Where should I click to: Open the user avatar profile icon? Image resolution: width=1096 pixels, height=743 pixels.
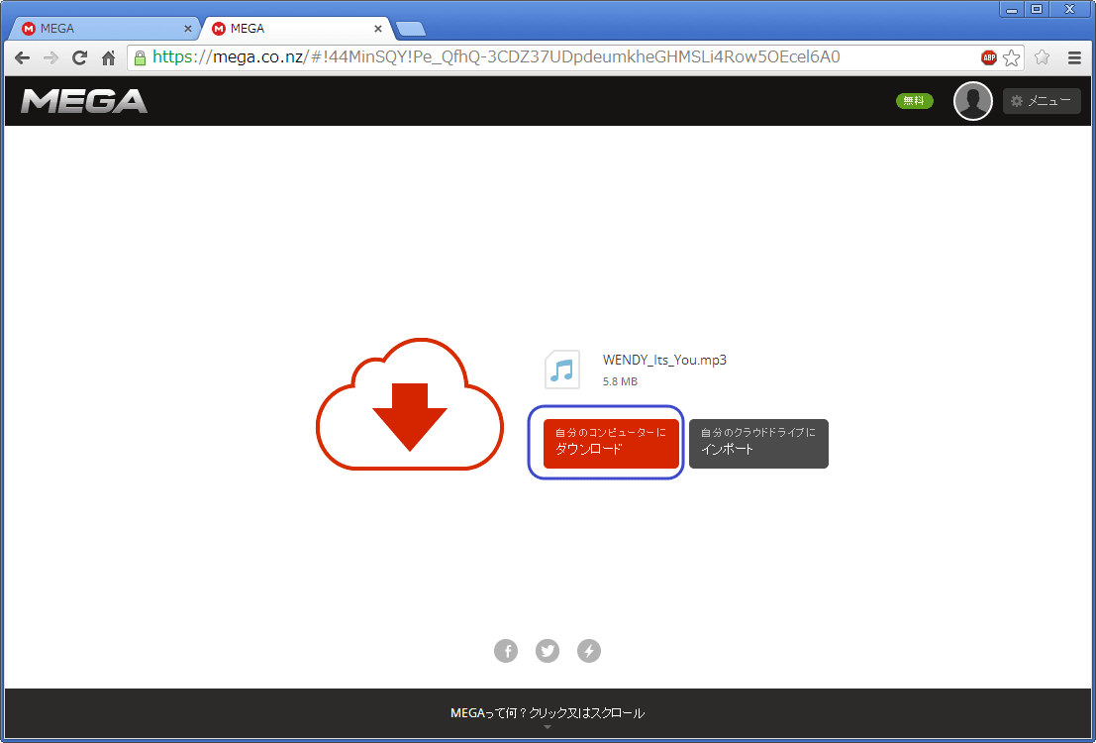click(x=972, y=101)
